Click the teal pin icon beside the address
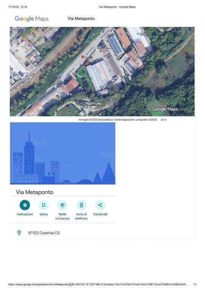 point(19,233)
